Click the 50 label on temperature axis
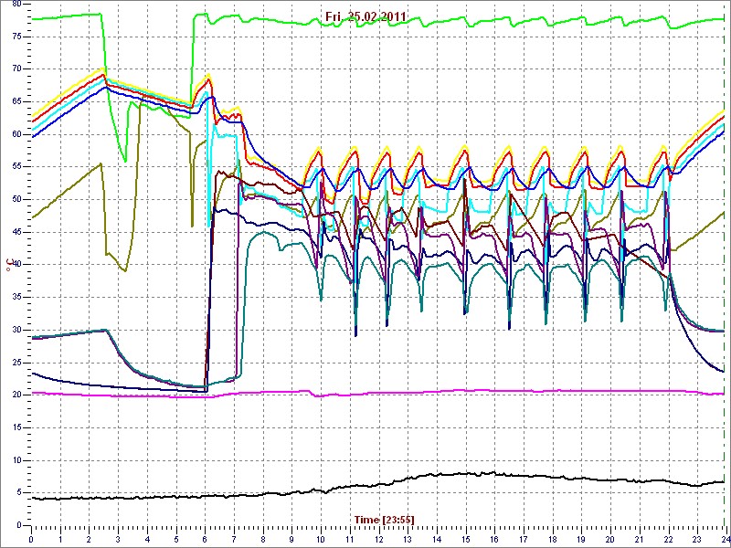This screenshot has width=731, height=548. coord(16,199)
